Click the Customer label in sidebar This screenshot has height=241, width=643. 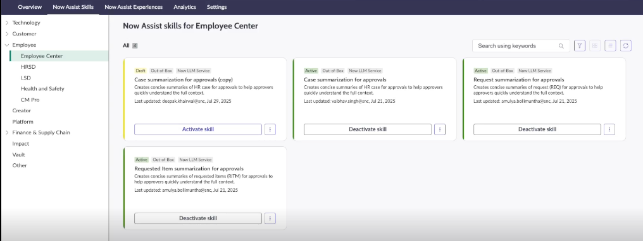click(24, 34)
